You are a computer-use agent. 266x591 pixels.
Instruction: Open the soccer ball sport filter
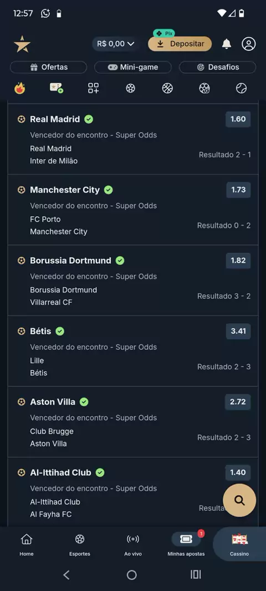click(x=130, y=88)
